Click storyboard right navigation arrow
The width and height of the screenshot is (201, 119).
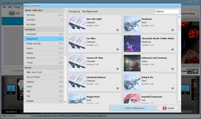197,94
